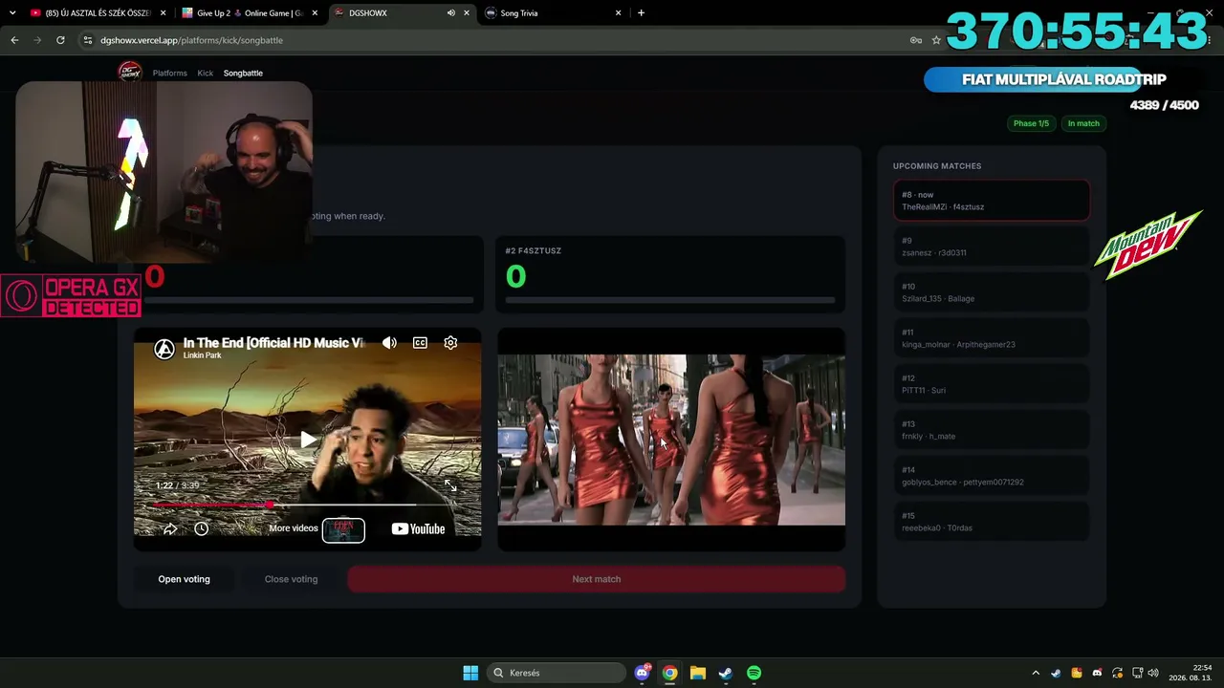Select current match #8 TheRealMZi vs f4sztusz
This screenshot has height=688, width=1224.
tap(992, 201)
